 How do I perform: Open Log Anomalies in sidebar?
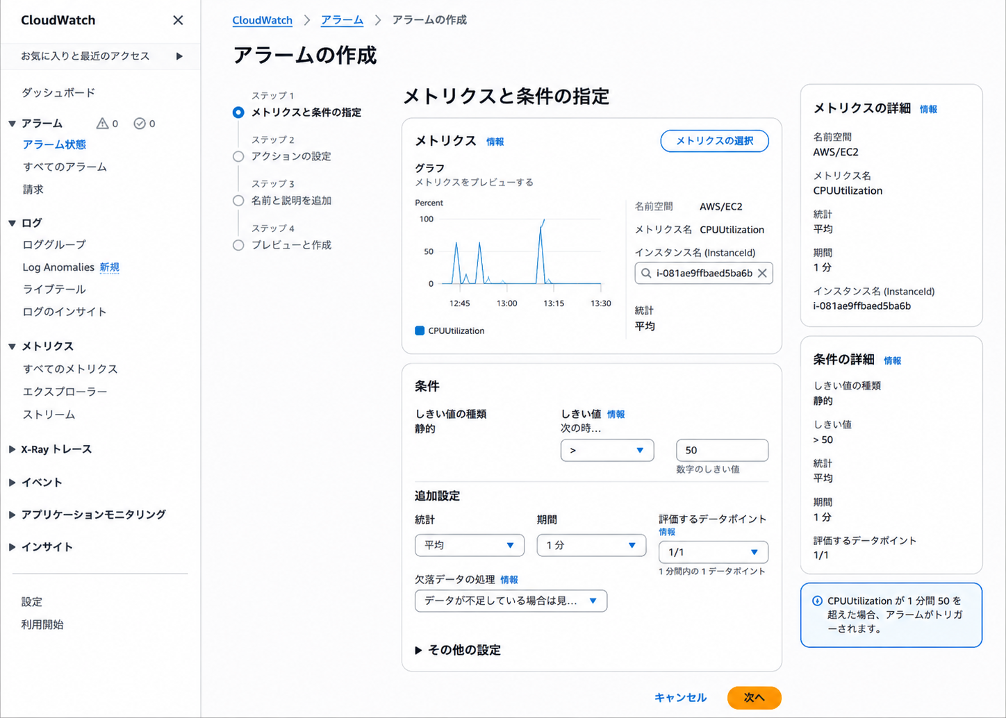[x=58, y=267]
